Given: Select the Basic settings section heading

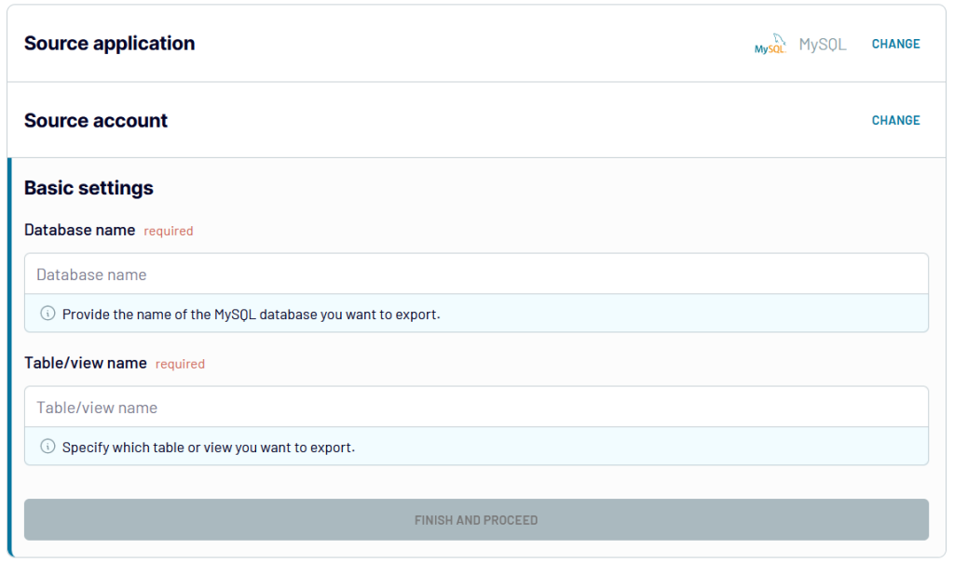Looking at the screenshot, I should click(89, 188).
